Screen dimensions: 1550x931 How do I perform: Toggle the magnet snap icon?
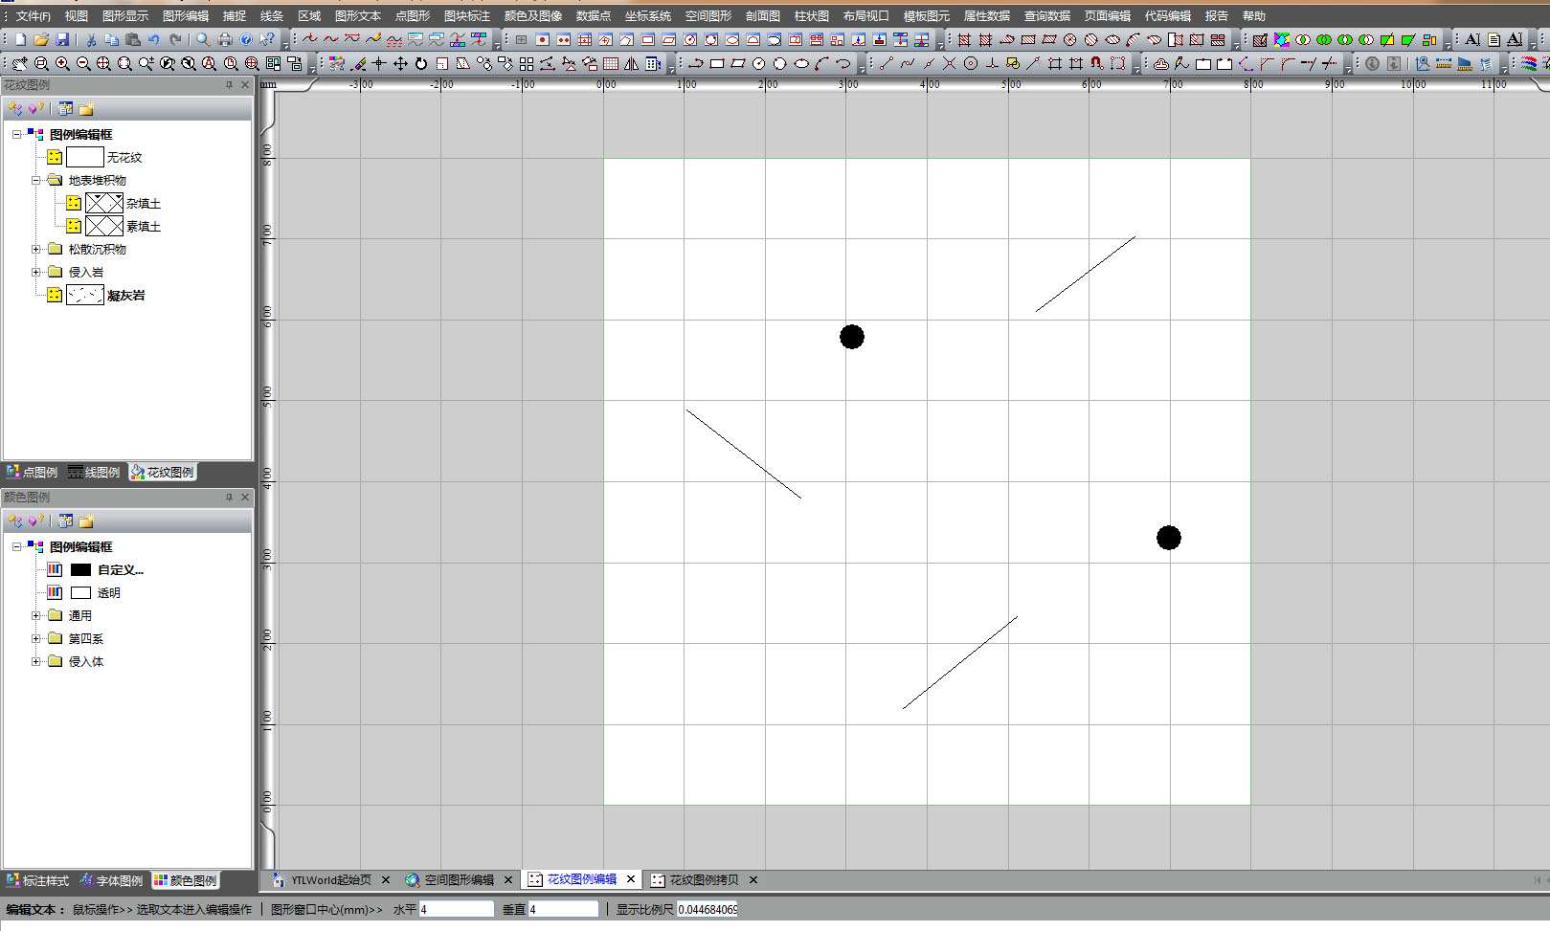1097,63
